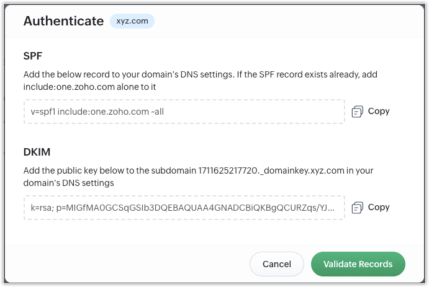Viewport: 429px width, 287px height.
Task: Click inside the DKIM public key field
Action: click(x=184, y=208)
